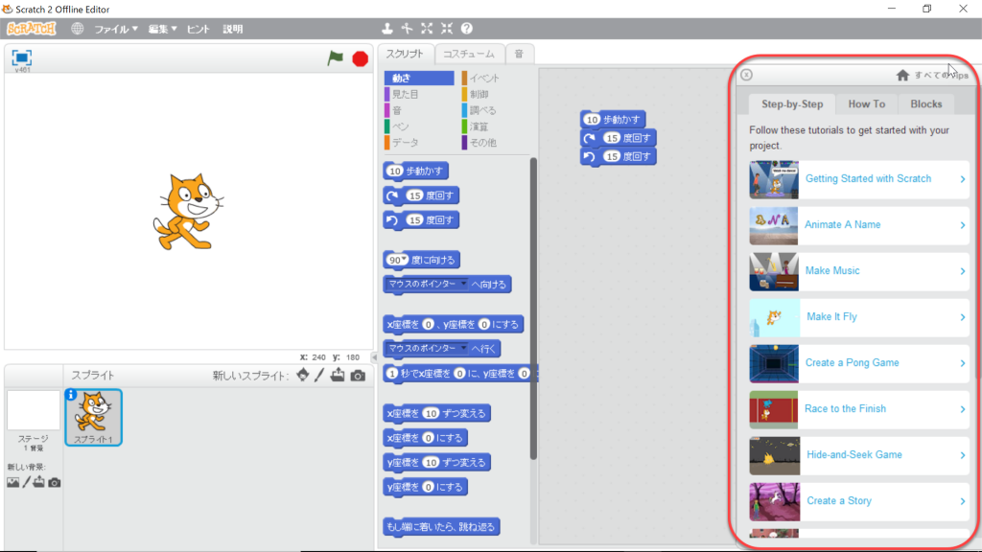Expand Animate A Name tutorial arrow
Image resolution: width=982 pixels, height=552 pixels.
tap(963, 225)
